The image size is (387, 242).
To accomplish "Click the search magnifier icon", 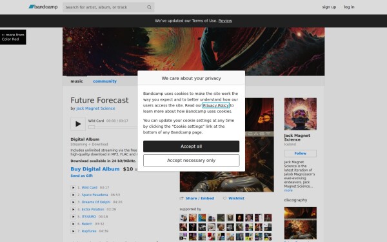I will [149, 7].
